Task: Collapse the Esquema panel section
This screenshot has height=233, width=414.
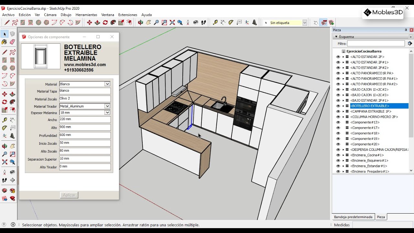Action: pos(336,37)
